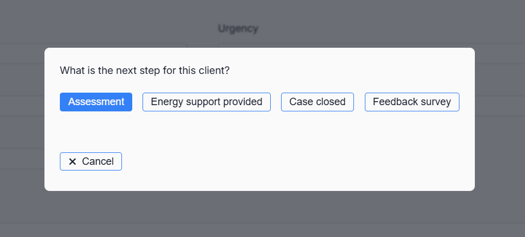Viewport: 525px width, 237px height.
Task: Mark the client as Case closed
Action: 318,102
